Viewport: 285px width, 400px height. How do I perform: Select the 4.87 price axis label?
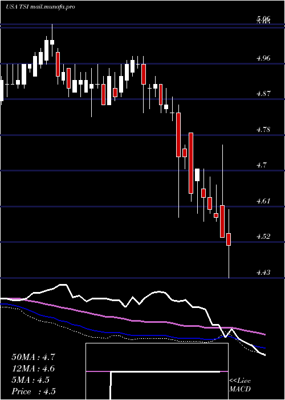click(263, 94)
